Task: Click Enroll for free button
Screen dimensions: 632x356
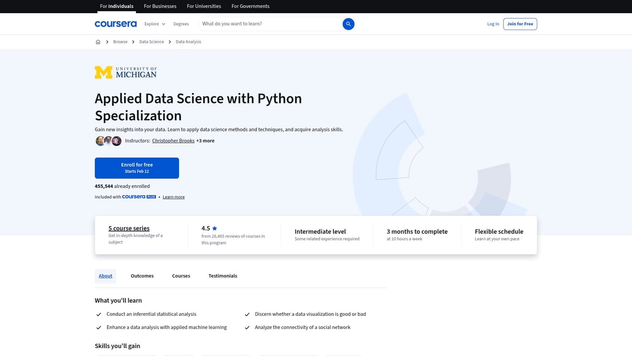Action: point(137,168)
